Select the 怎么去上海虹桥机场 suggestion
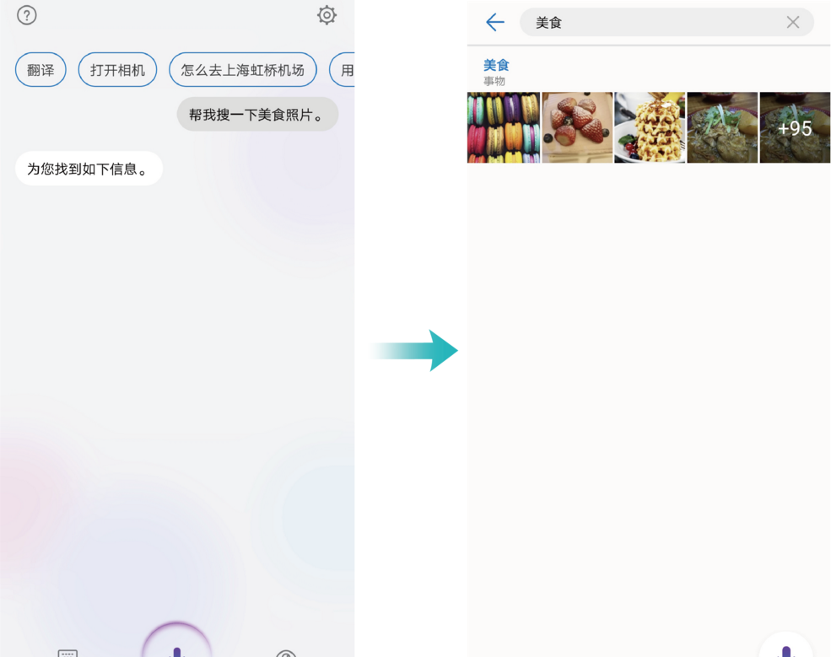The width and height of the screenshot is (831, 657). pyautogui.click(x=243, y=70)
